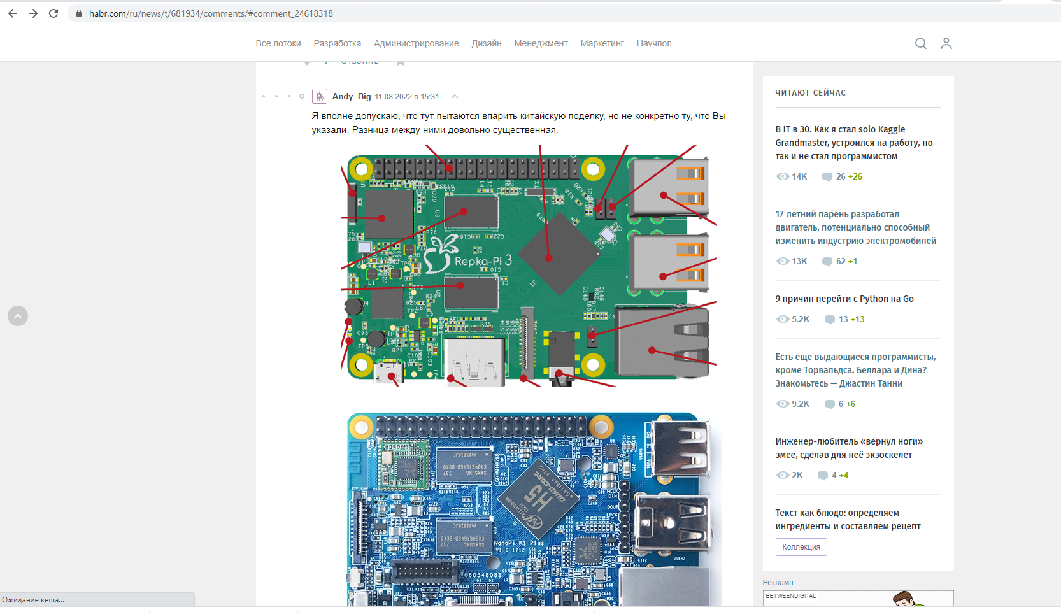Click the eye icon next to 9.2K views
The image size is (1061, 612).
[x=783, y=404]
